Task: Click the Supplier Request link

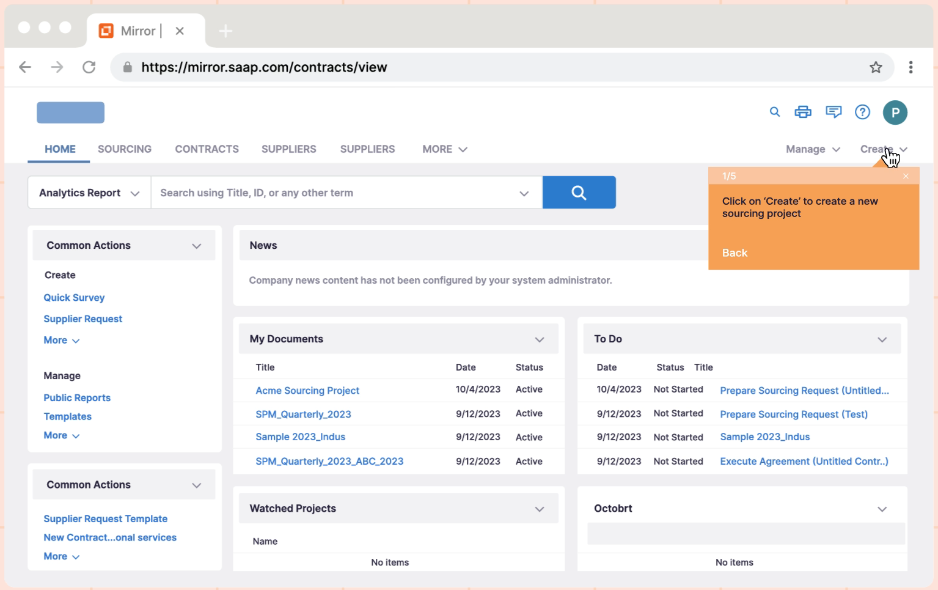Action: point(82,319)
